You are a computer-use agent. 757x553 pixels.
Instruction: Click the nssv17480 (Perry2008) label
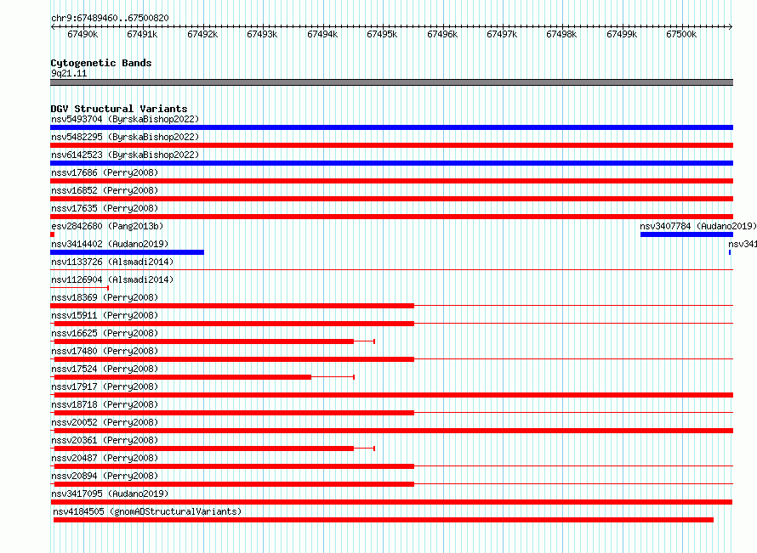[105, 351]
